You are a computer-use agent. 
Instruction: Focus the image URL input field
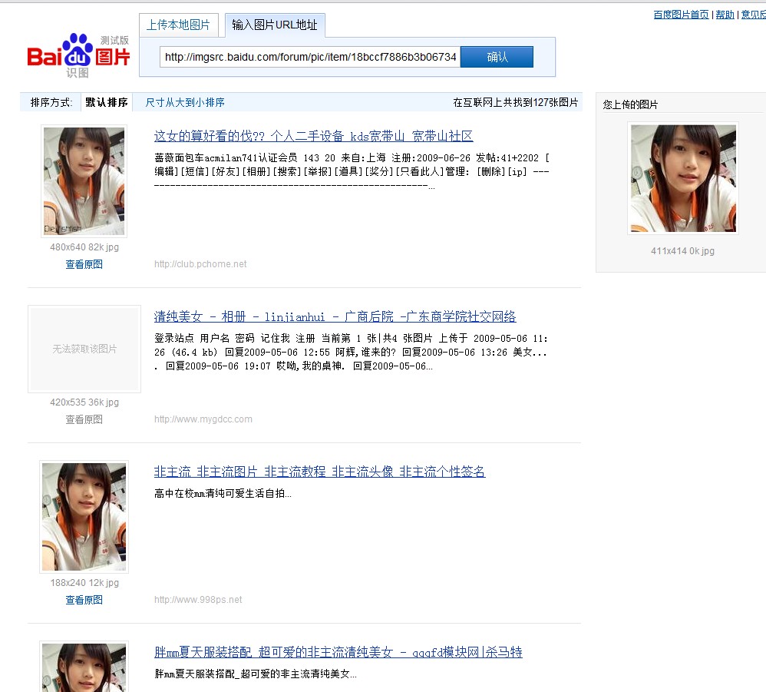[x=310, y=57]
